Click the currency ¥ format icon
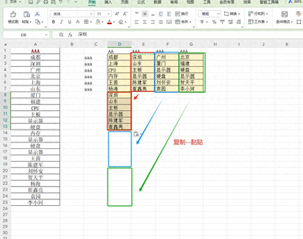This screenshot has height=239, width=303. click(202, 22)
